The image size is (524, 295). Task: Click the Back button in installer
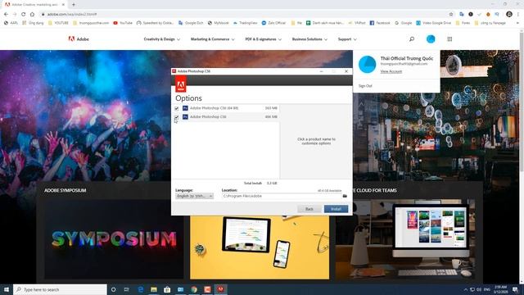pos(309,209)
